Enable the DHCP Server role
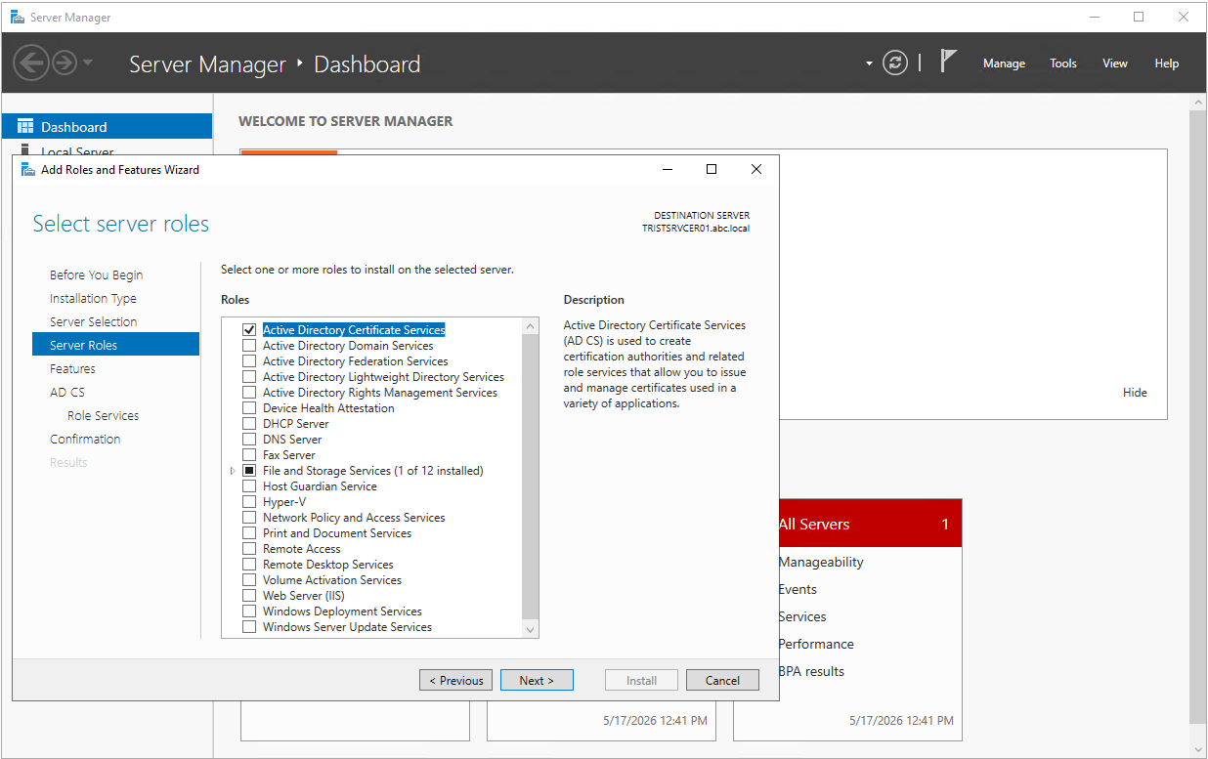The width and height of the screenshot is (1208, 759). pos(249,424)
